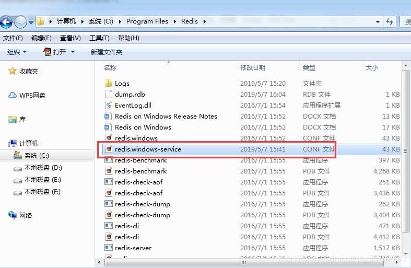411x268 pixels.
Task: Open the 帮助(H) menu
Action: pos(128,38)
